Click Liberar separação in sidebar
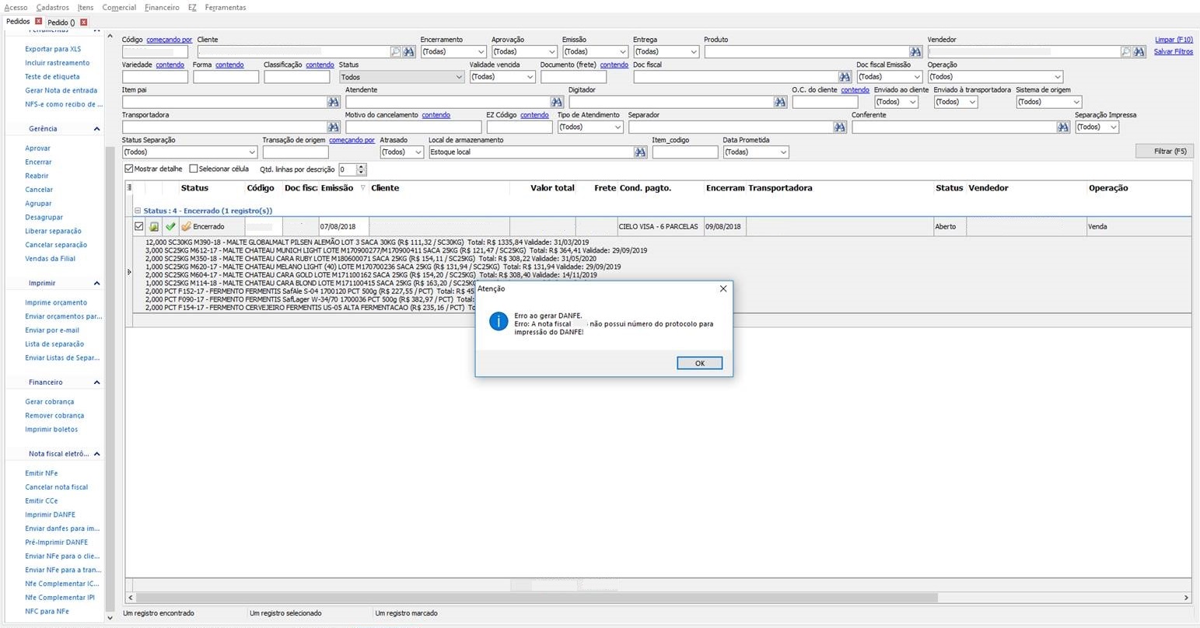This screenshot has width=1200, height=628. pos(53,231)
